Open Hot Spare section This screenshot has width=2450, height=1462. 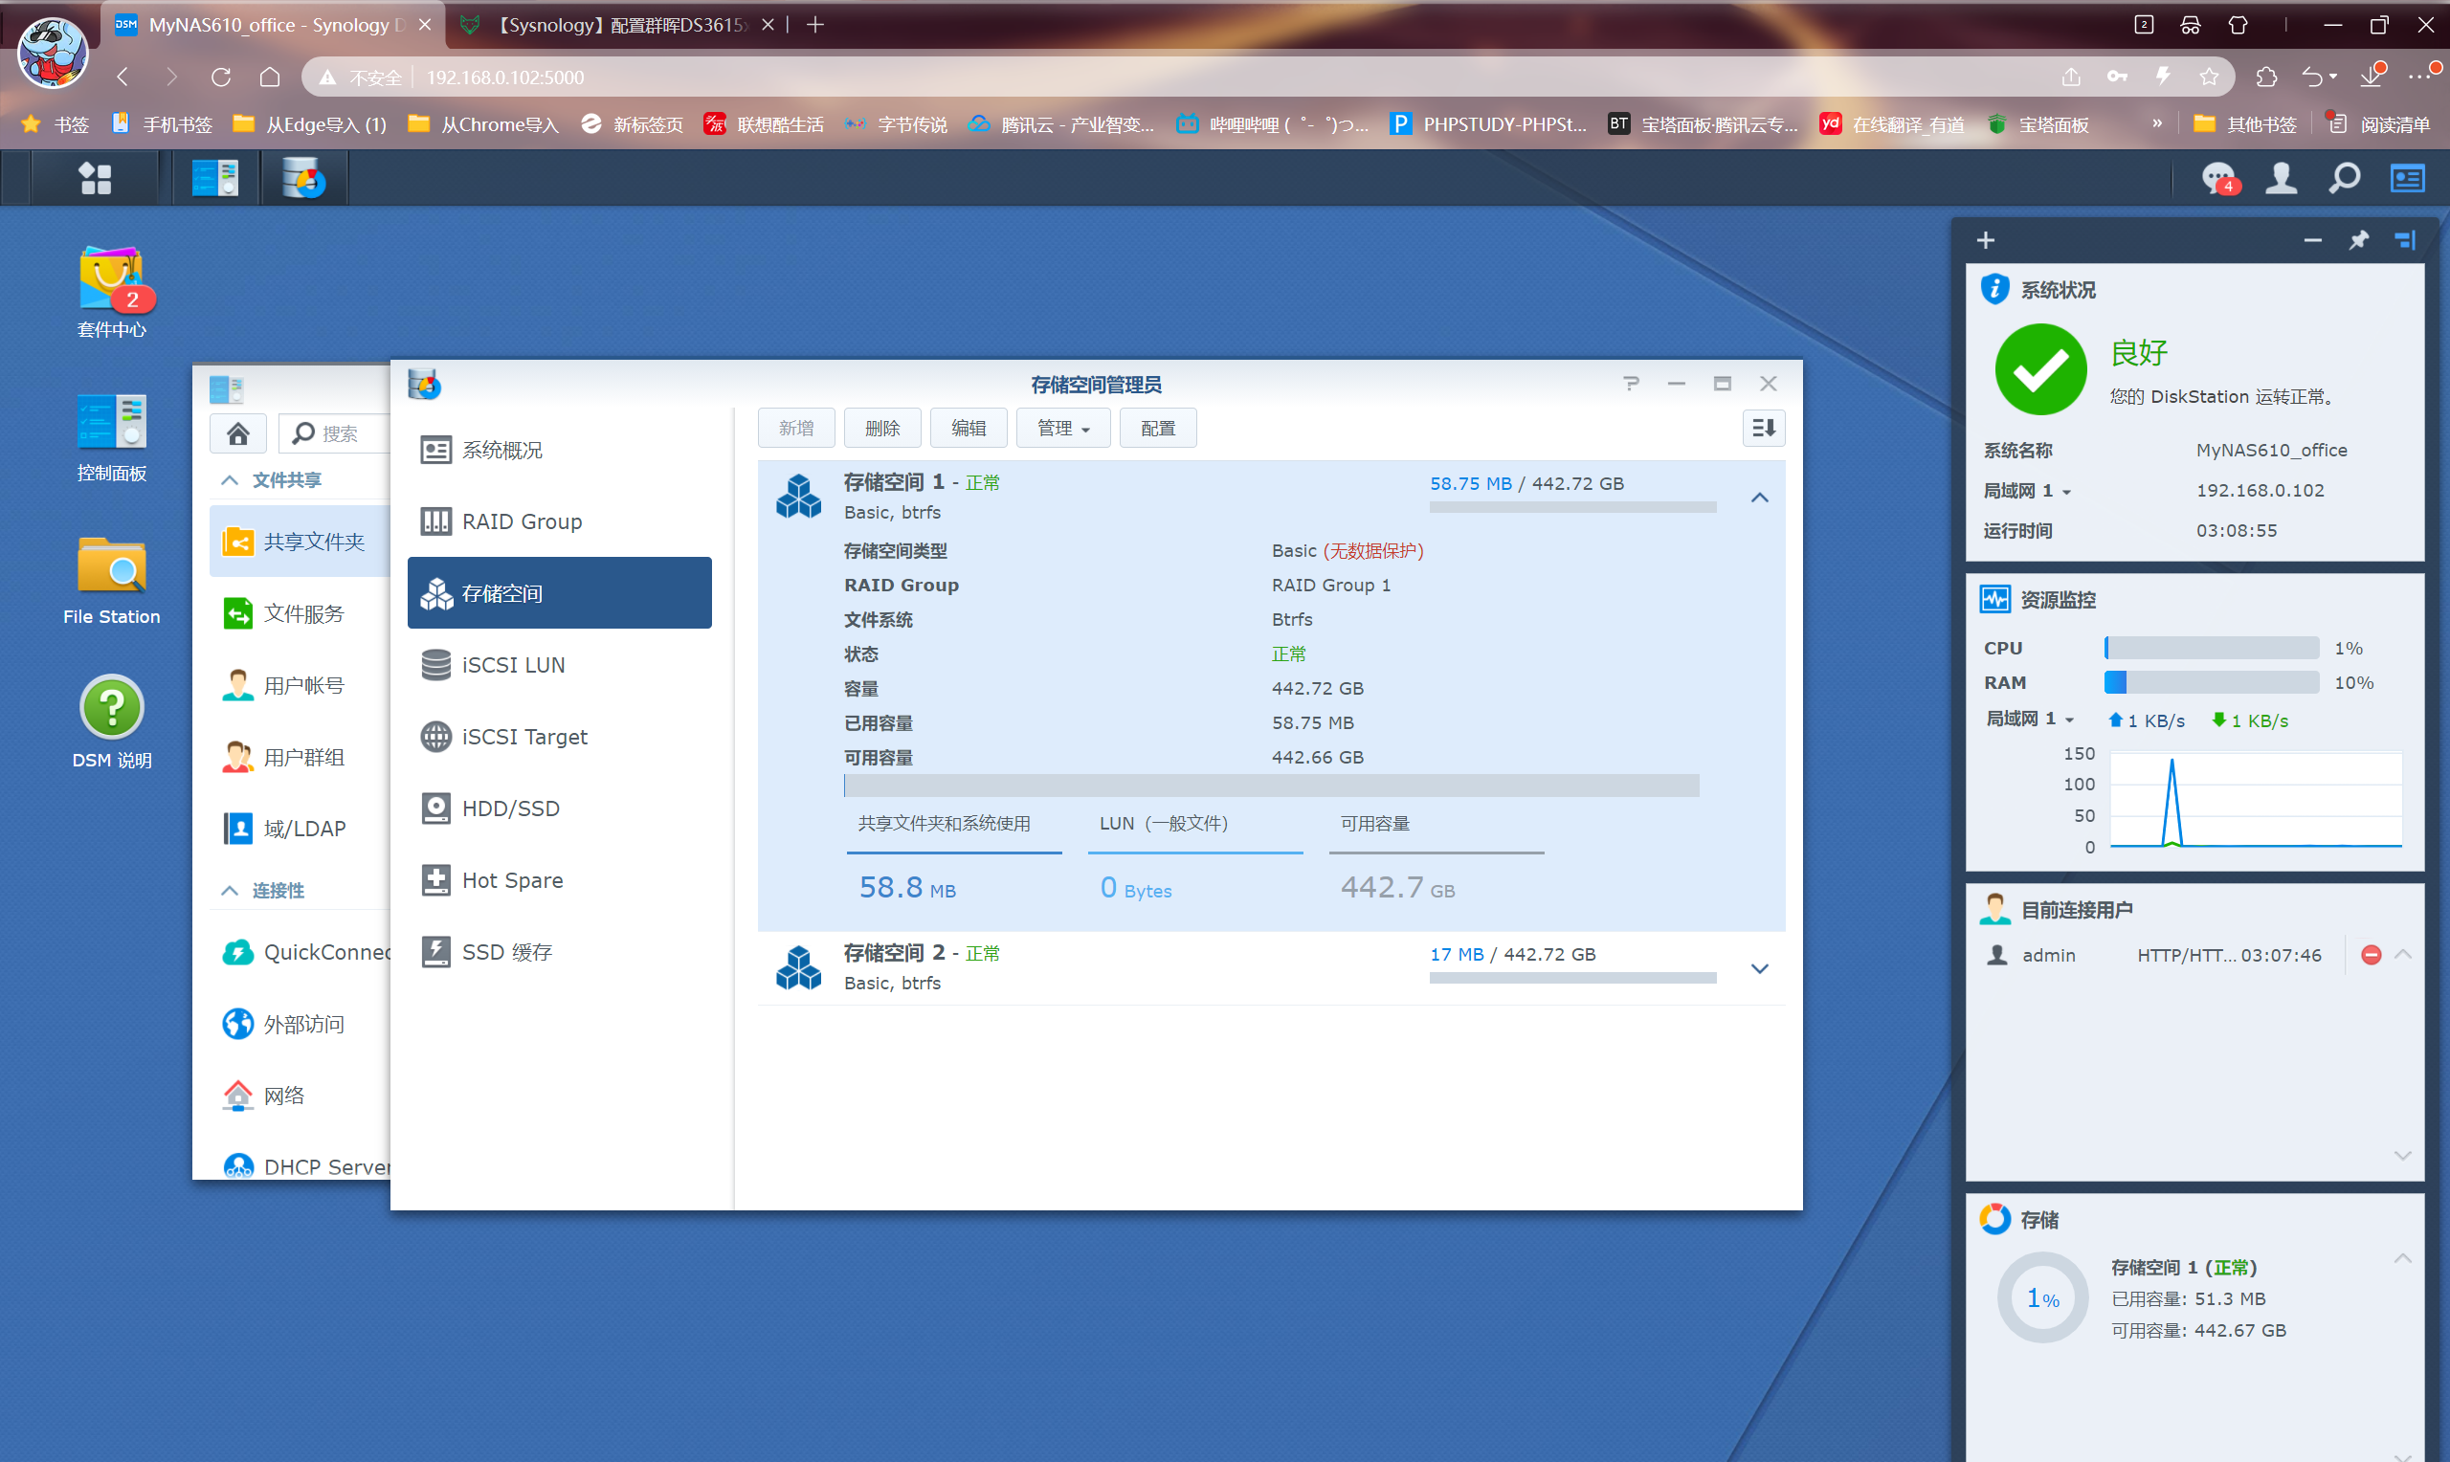tap(560, 879)
